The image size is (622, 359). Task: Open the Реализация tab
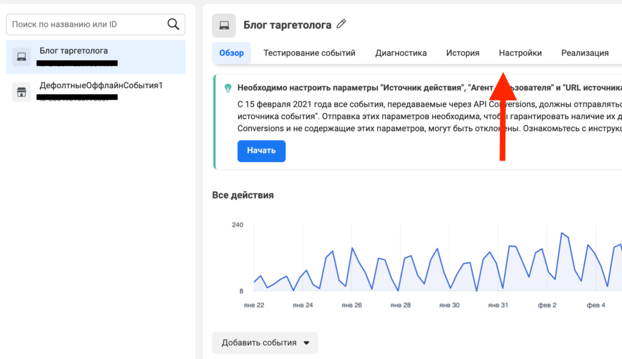[x=584, y=53]
